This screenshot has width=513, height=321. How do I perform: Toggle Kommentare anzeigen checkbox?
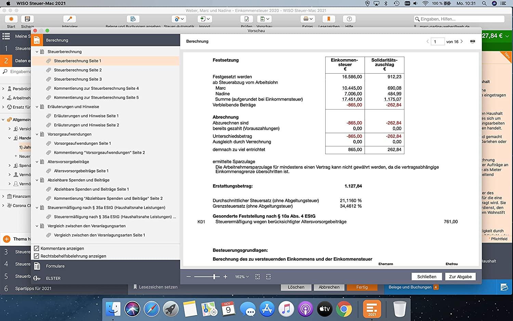(x=37, y=248)
